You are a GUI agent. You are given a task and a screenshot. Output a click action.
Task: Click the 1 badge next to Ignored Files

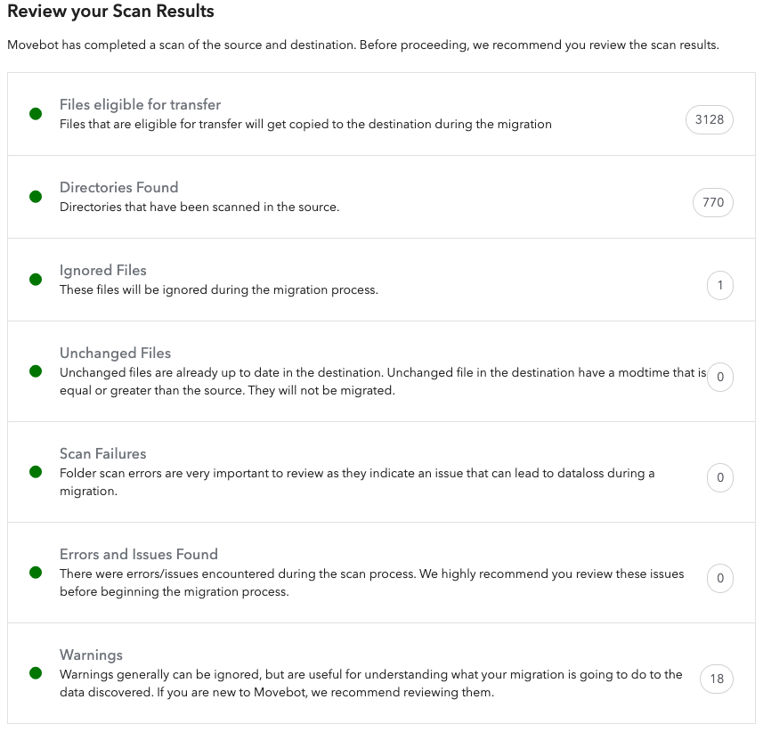coord(719,285)
